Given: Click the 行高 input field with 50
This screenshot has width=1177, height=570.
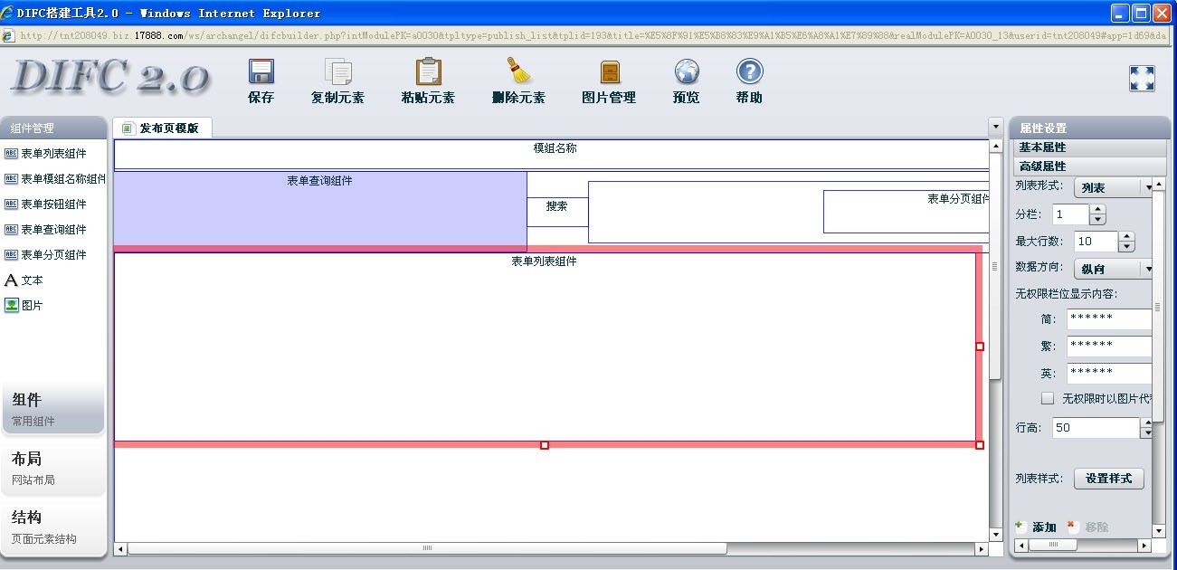Looking at the screenshot, I should point(1095,428).
